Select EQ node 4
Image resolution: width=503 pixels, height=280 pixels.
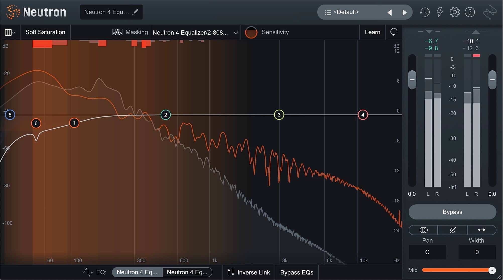tap(363, 115)
